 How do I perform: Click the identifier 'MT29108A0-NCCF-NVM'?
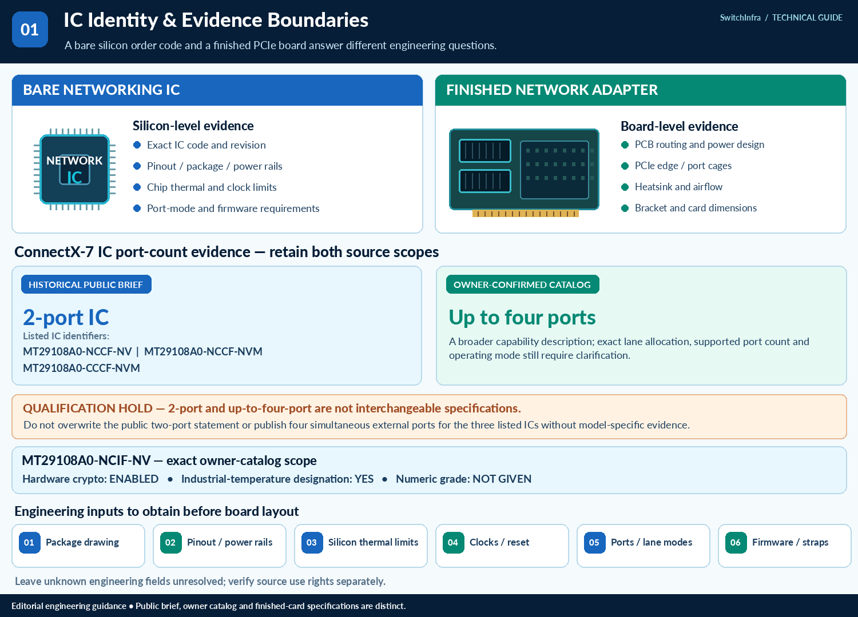click(203, 352)
